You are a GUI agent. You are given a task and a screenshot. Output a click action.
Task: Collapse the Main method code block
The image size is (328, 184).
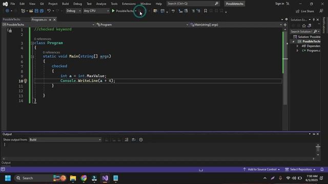[32, 57]
